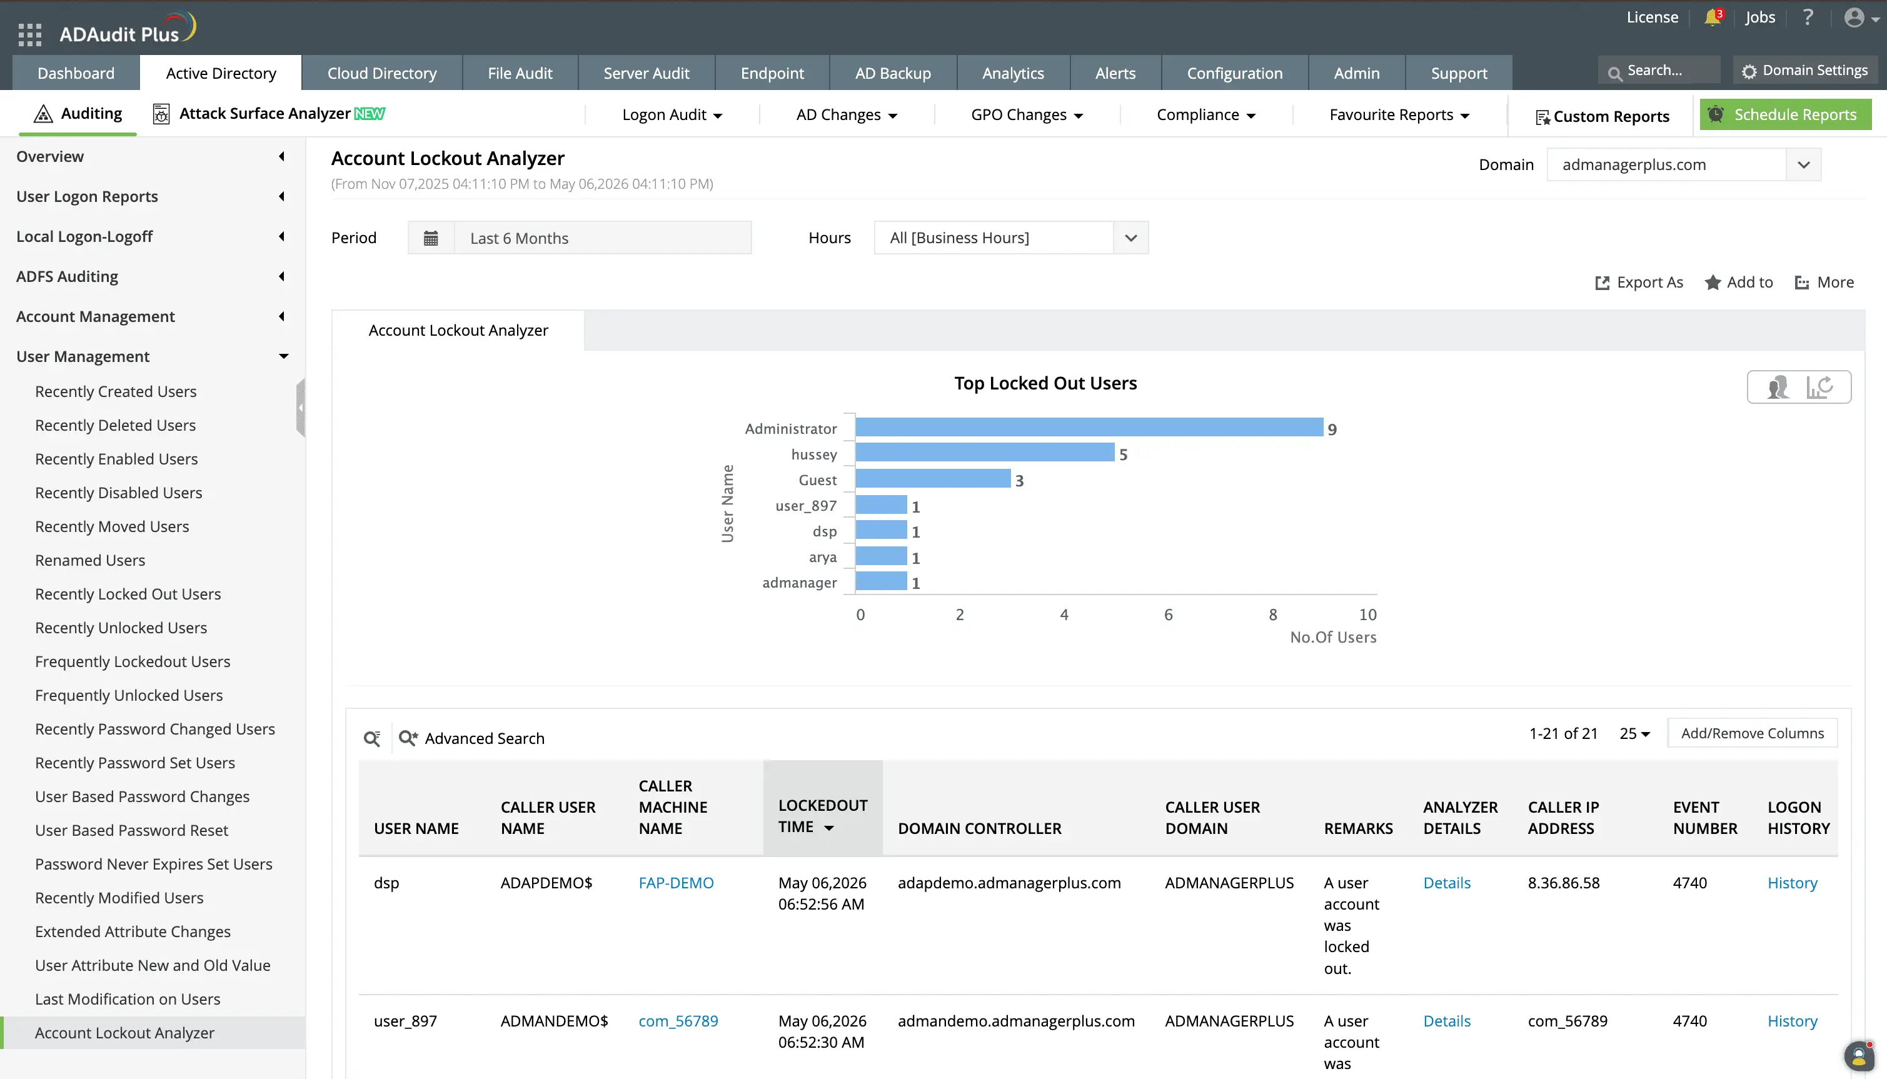
Task: Open logon History for user_897
Action: tap(1792, 1021)
